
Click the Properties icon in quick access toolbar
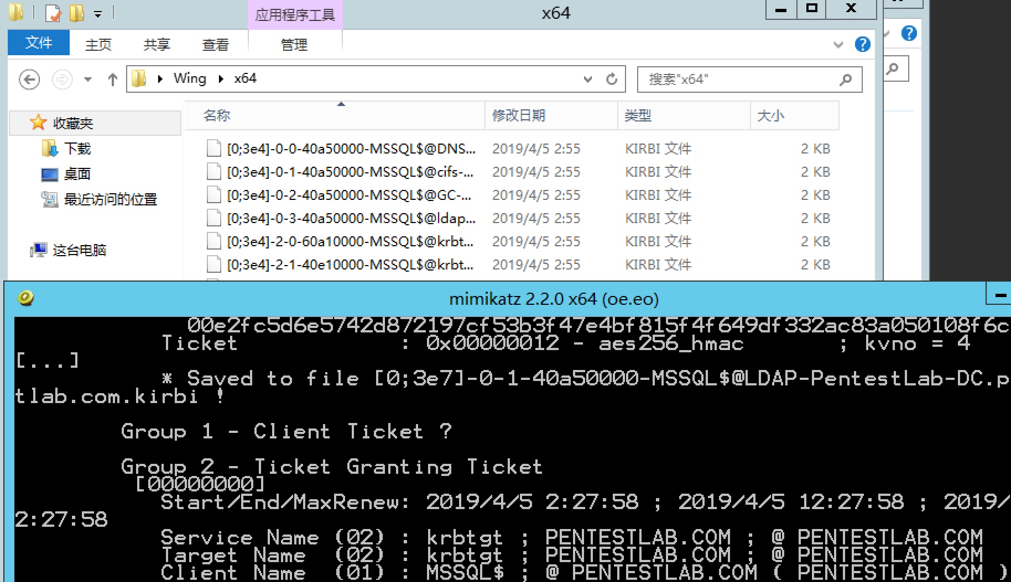coord(53,13)
